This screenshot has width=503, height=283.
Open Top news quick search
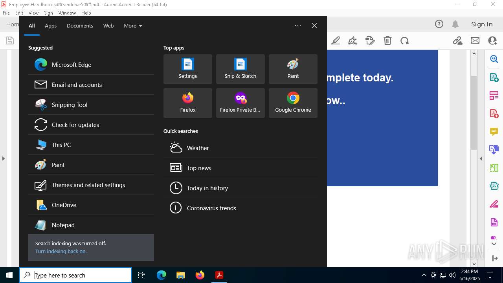tap(240, 168)
